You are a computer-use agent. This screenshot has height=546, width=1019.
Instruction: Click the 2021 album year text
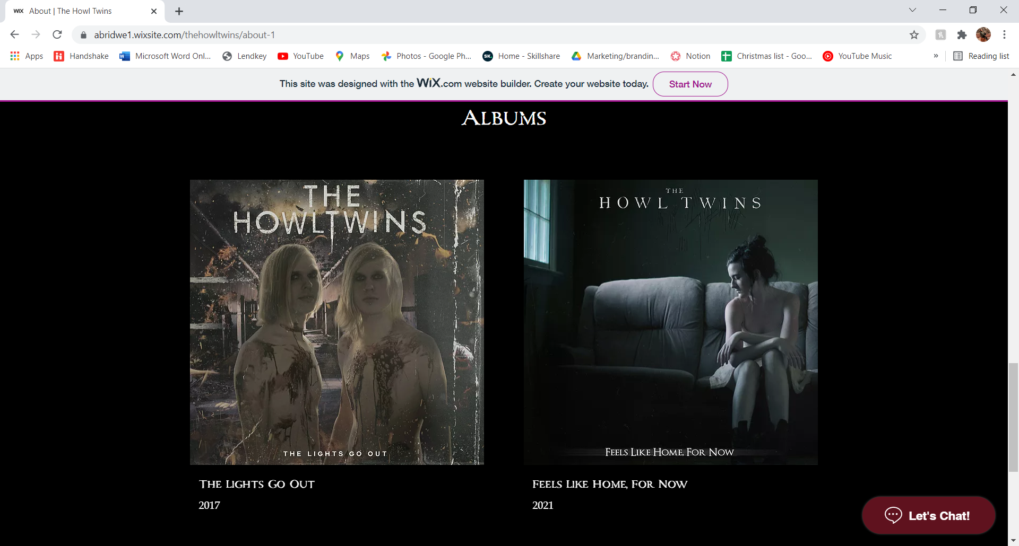point(542,505)
